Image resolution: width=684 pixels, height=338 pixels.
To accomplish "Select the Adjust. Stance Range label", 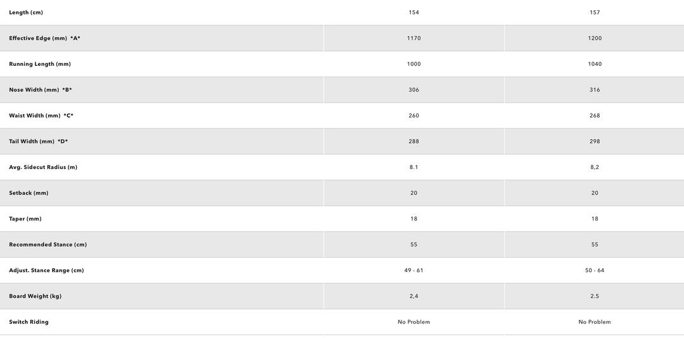I will [46, 270].
